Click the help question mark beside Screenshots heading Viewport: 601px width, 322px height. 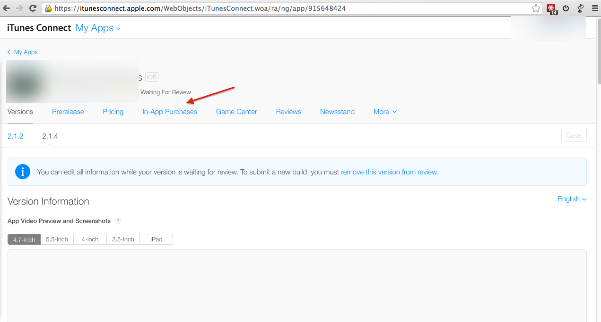coord(118,221)
